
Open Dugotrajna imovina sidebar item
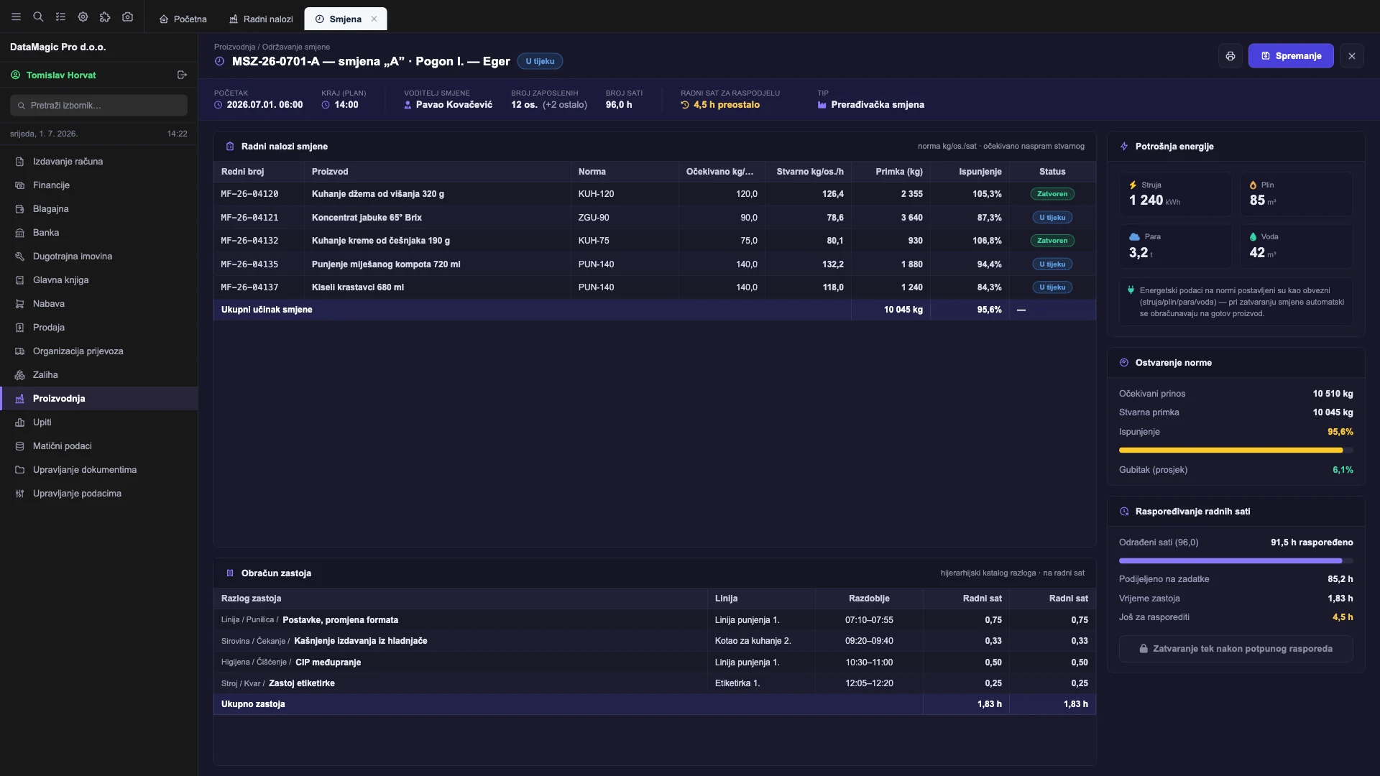[99, 257]
